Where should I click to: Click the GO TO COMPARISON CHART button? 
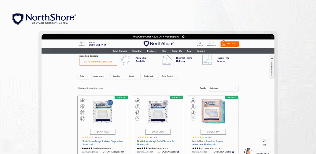98,62
